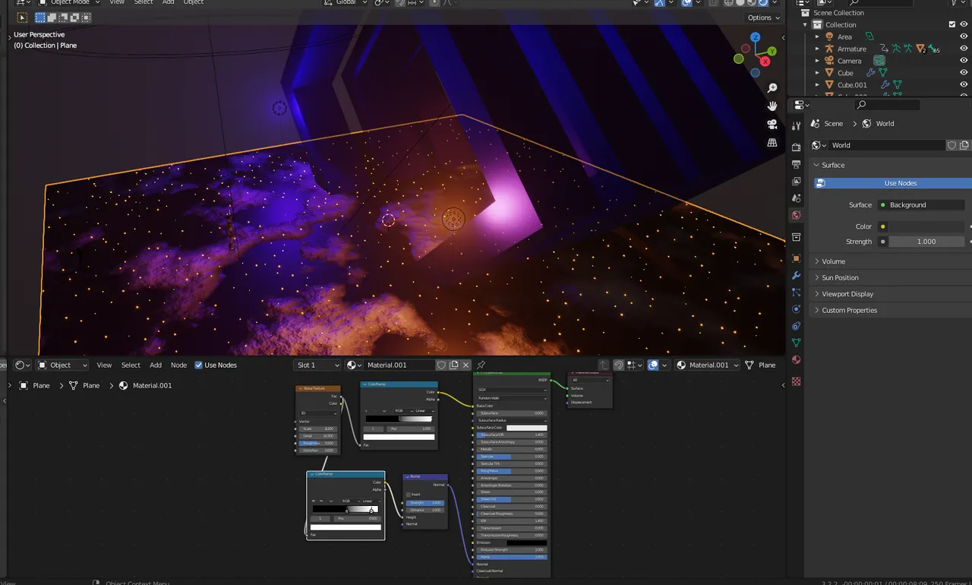Screen dimensions: 972x585
Task: Open the Particles properties tab icon
Action: pyautogui.click(x=796, y=292)
